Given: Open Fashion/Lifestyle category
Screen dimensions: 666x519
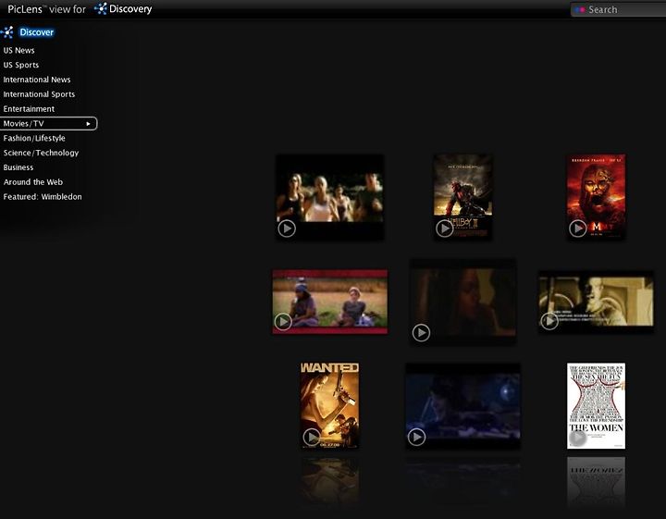Looking at the screenshot, I should coord(34,138).
